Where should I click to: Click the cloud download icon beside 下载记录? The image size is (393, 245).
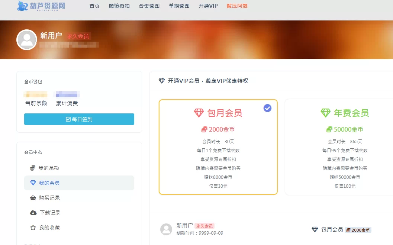(33, 213)
